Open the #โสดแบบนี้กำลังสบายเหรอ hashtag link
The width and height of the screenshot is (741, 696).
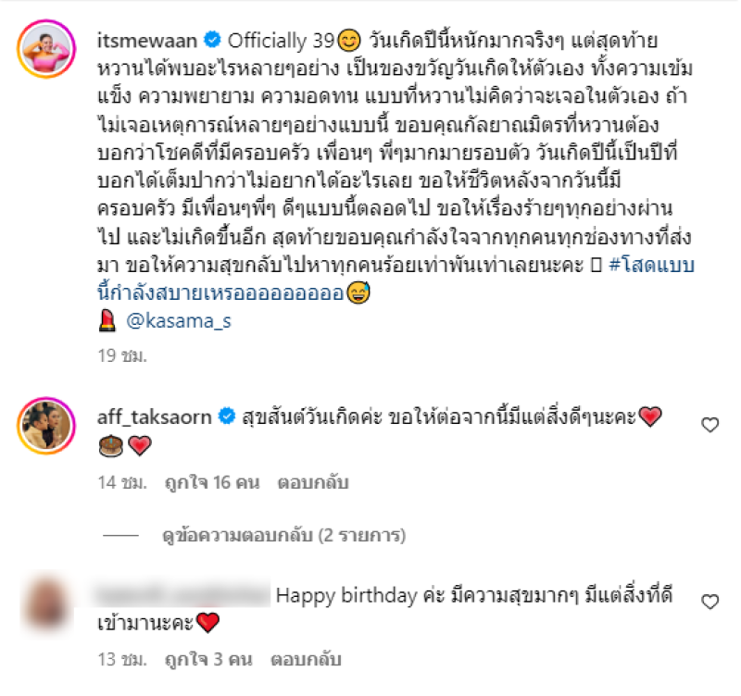pyautogui.click(x=396, y=280)
